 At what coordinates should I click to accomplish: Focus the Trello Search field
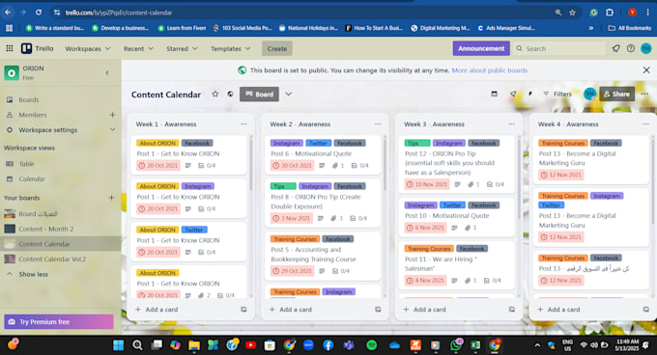click(559, 48)
